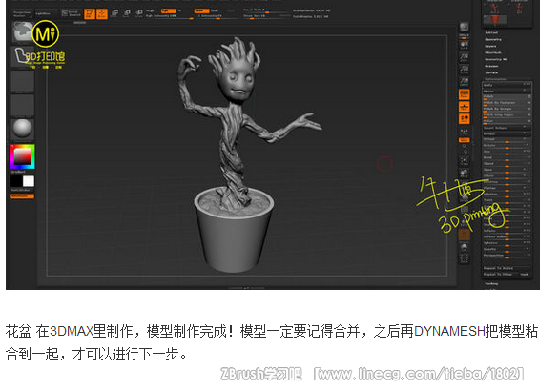Open the Projection Master button
The width and height of the screenshot is (559, 390).
click(x=23, y=14)
